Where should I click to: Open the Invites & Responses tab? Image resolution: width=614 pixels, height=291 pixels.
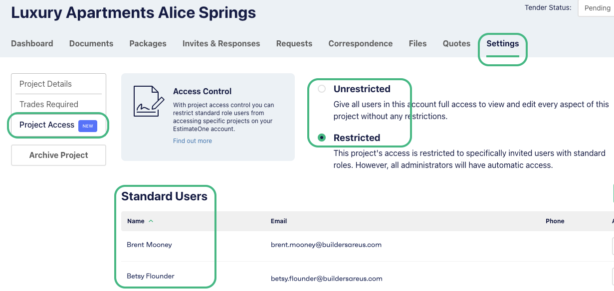(221, 43)
